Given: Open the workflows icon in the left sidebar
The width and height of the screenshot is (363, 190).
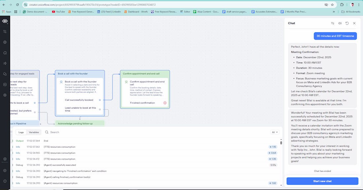Looking at the screenshot, I should (5, 31).
